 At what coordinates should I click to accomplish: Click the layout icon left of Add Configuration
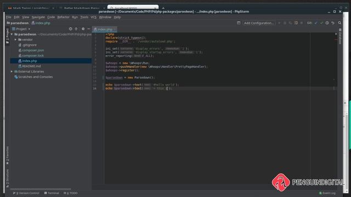[x=239, y=23]
